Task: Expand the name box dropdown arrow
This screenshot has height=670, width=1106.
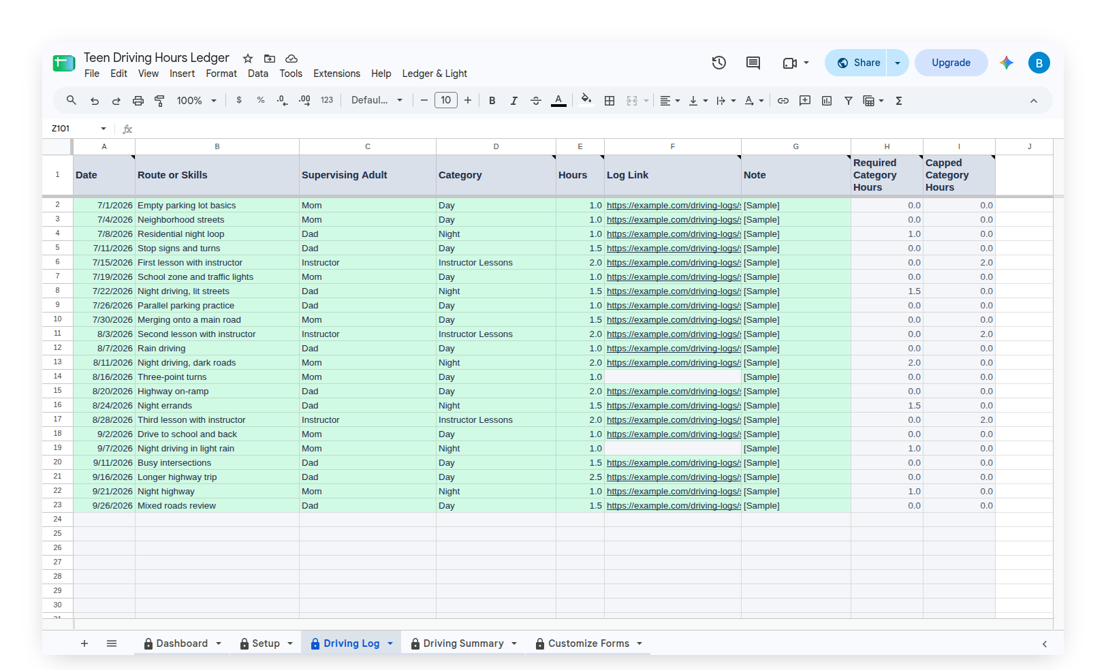Action: tap(104, 129)
